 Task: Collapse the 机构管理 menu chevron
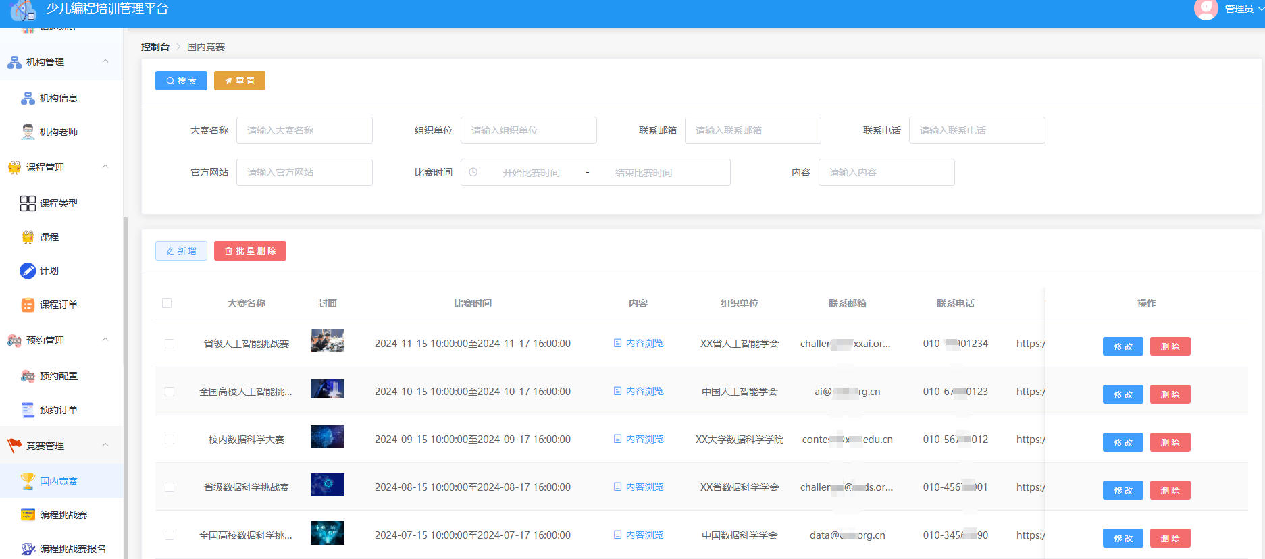click(105, 61)
